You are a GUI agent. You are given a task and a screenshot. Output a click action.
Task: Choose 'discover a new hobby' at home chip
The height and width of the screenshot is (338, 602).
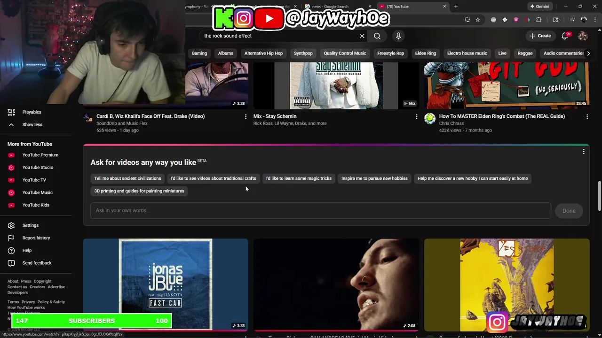[473, 178]
